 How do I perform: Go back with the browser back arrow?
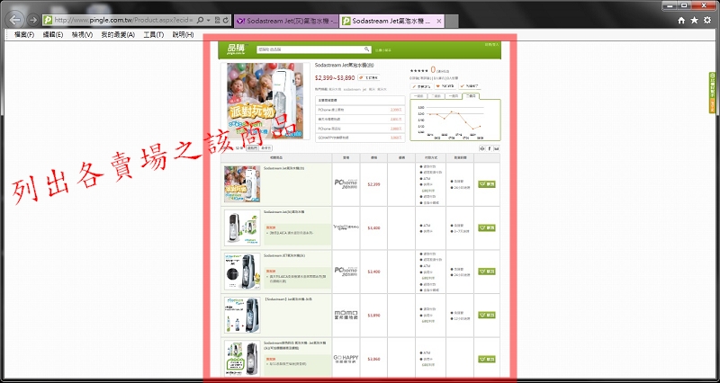tap(15, 20)
